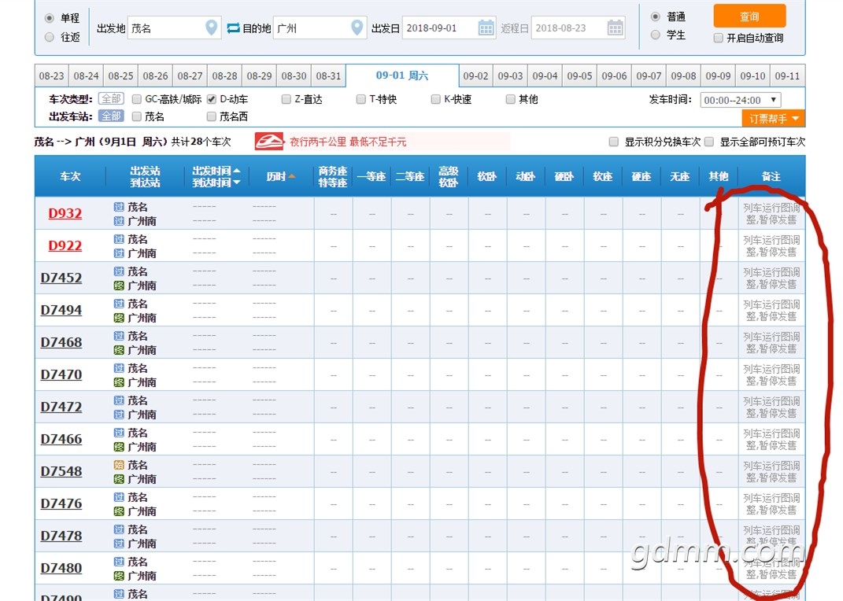Open train D7452 details link
This screenshot has width=843, height=601.
(61, 278)
